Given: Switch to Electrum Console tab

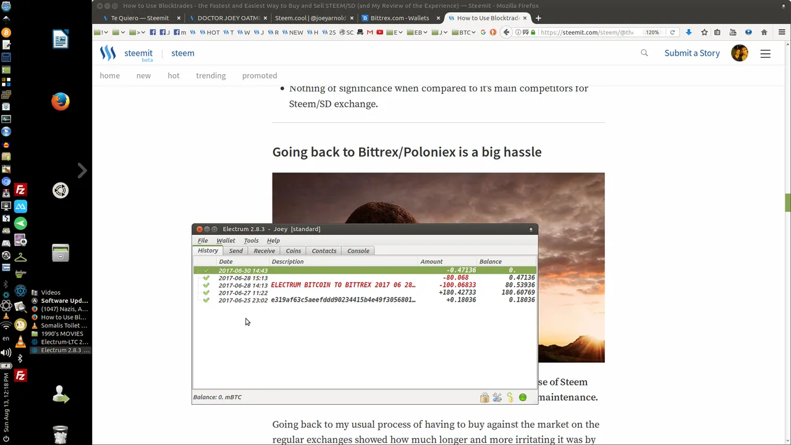Looking at the screenshot, I should point(358,251).
